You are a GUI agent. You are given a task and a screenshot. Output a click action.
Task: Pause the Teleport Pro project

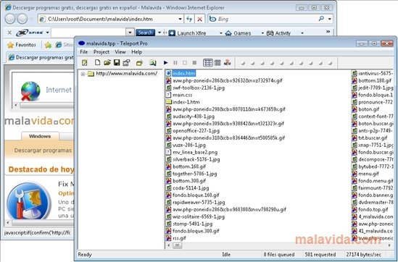coord(175,62)
